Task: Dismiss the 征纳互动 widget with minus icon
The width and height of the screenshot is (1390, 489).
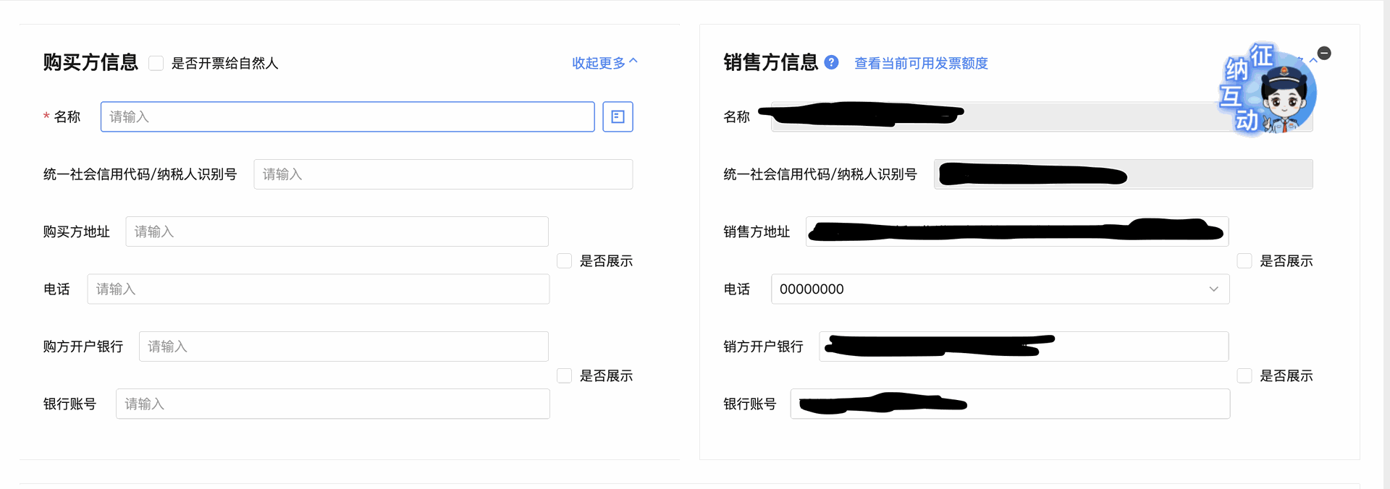Action: point(1324,53)
